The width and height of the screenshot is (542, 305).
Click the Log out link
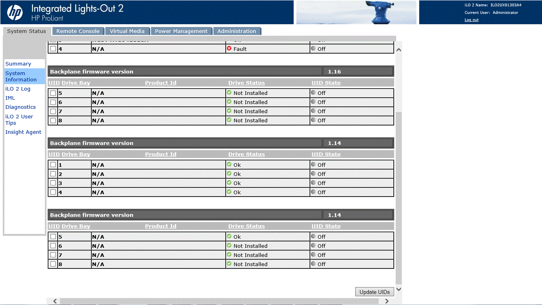pyautogui.click(x=471, y=20)
